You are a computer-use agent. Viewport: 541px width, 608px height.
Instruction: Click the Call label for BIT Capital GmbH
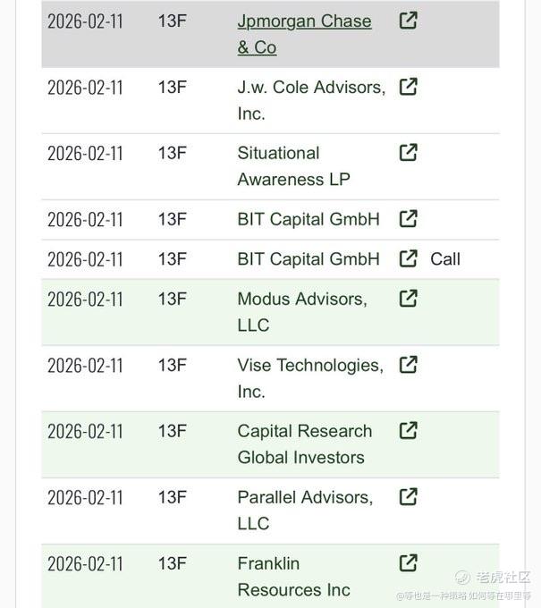pos(445,259)
